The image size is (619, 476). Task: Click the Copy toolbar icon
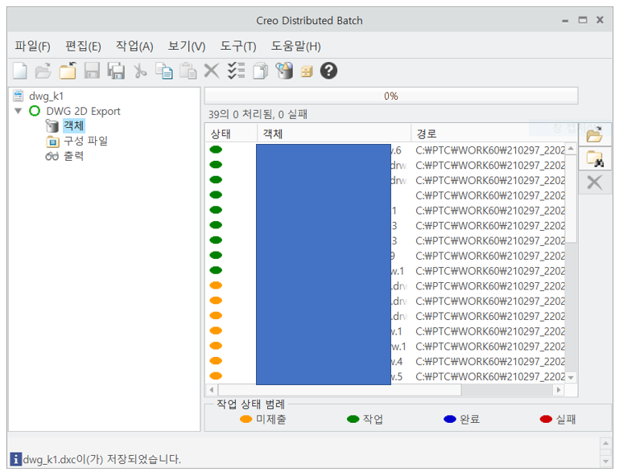click(164, 71)
